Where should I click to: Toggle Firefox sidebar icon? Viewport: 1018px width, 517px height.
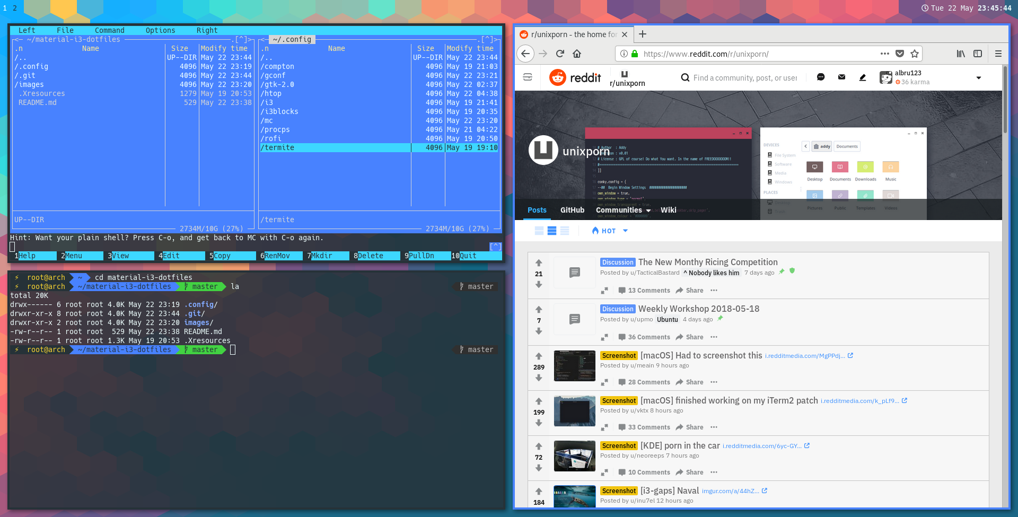pyautogui.click(x=978, y=54)
